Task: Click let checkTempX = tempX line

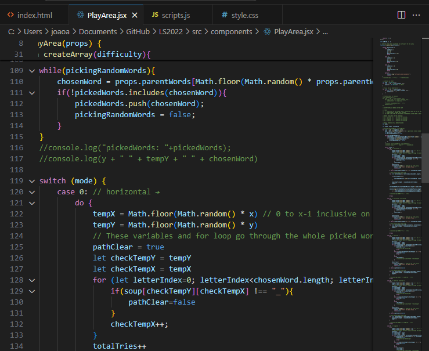Action: pyautogui.click(x=142, y=269)
